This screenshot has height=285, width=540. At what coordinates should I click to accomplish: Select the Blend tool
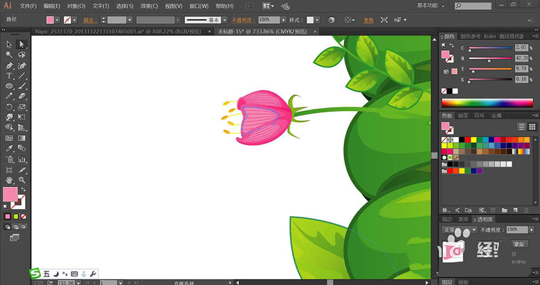22,149
